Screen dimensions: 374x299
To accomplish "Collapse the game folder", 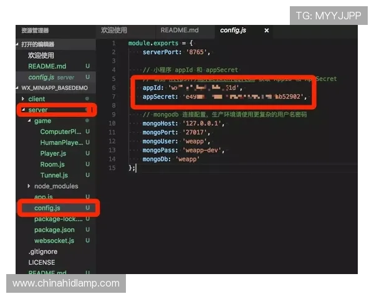I will coord(42,121).
